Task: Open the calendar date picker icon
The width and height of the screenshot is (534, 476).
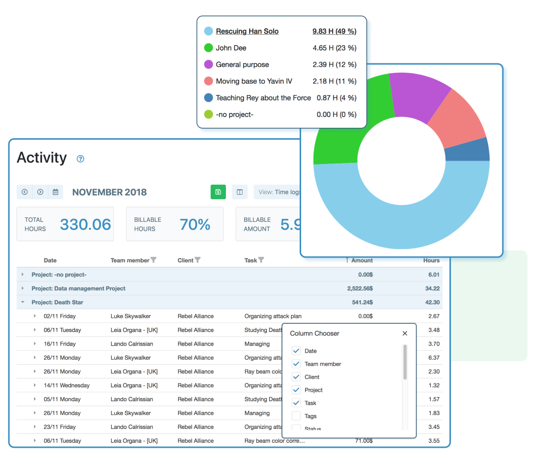Action: click(56, 192)
